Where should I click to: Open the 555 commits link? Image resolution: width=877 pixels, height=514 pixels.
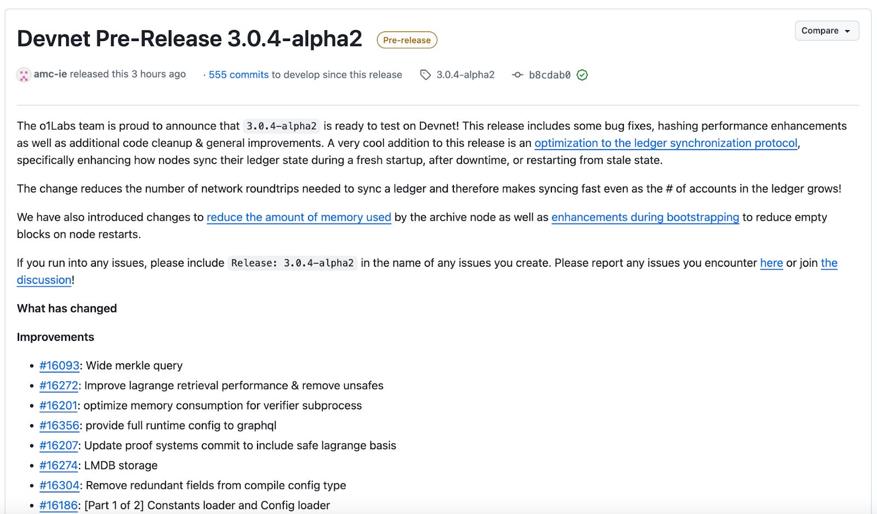238,75
